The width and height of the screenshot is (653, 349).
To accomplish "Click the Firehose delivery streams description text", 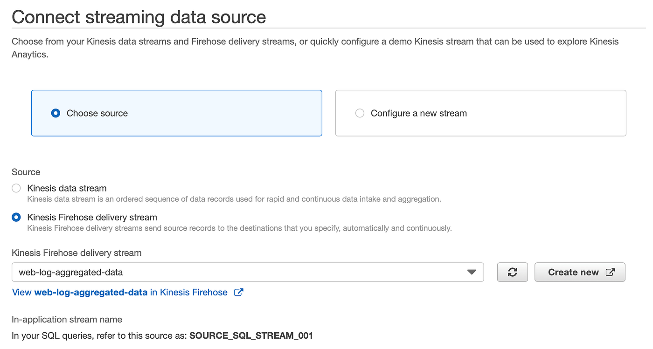I will [239, 228].
